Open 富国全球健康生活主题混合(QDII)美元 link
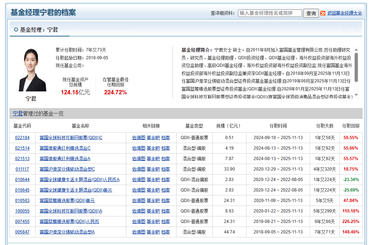This screenshot has height=245, width=372. coord(76,190)
